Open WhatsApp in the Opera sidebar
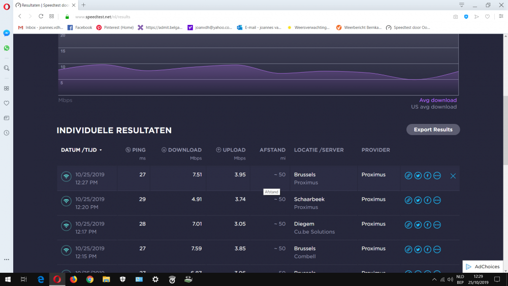Viewport: 508px width, 286px height. [x=7, y=48]
